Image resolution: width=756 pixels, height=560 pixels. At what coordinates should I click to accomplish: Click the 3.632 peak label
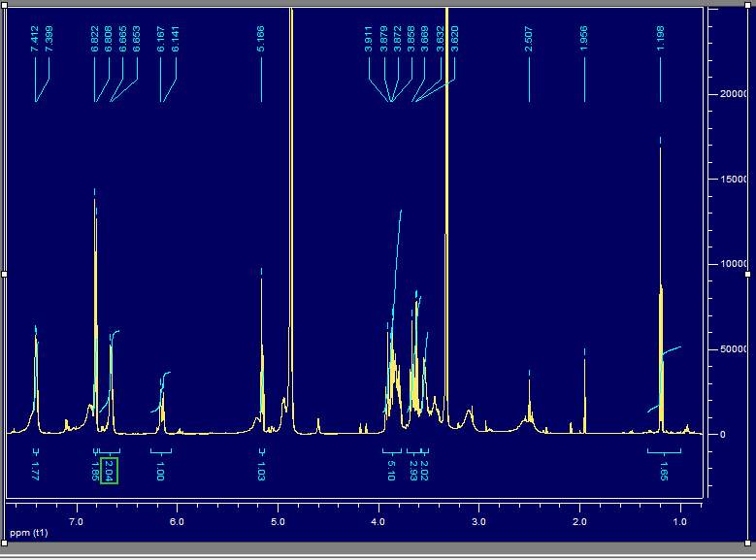[441, 40]
